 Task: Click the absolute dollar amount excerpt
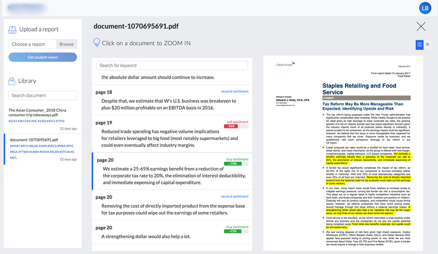coord(158,77)
